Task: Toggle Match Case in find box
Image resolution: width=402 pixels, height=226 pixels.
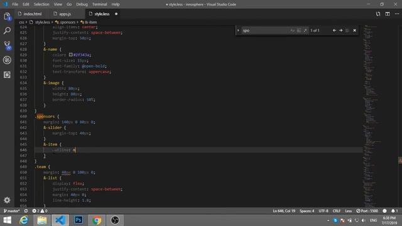Action: point(292,31)
